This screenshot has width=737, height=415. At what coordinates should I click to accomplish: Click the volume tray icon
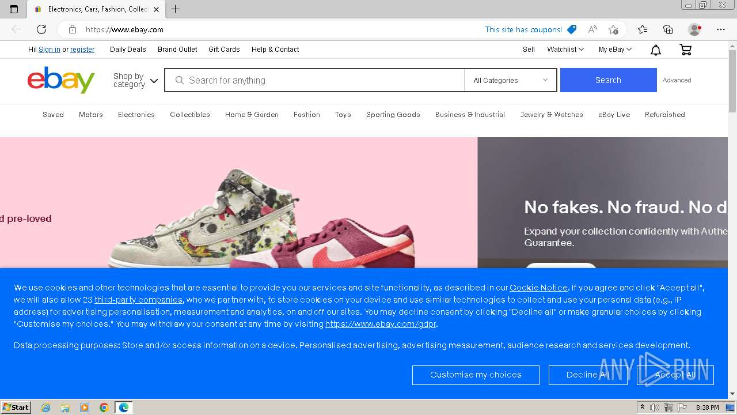click(655, 408)
